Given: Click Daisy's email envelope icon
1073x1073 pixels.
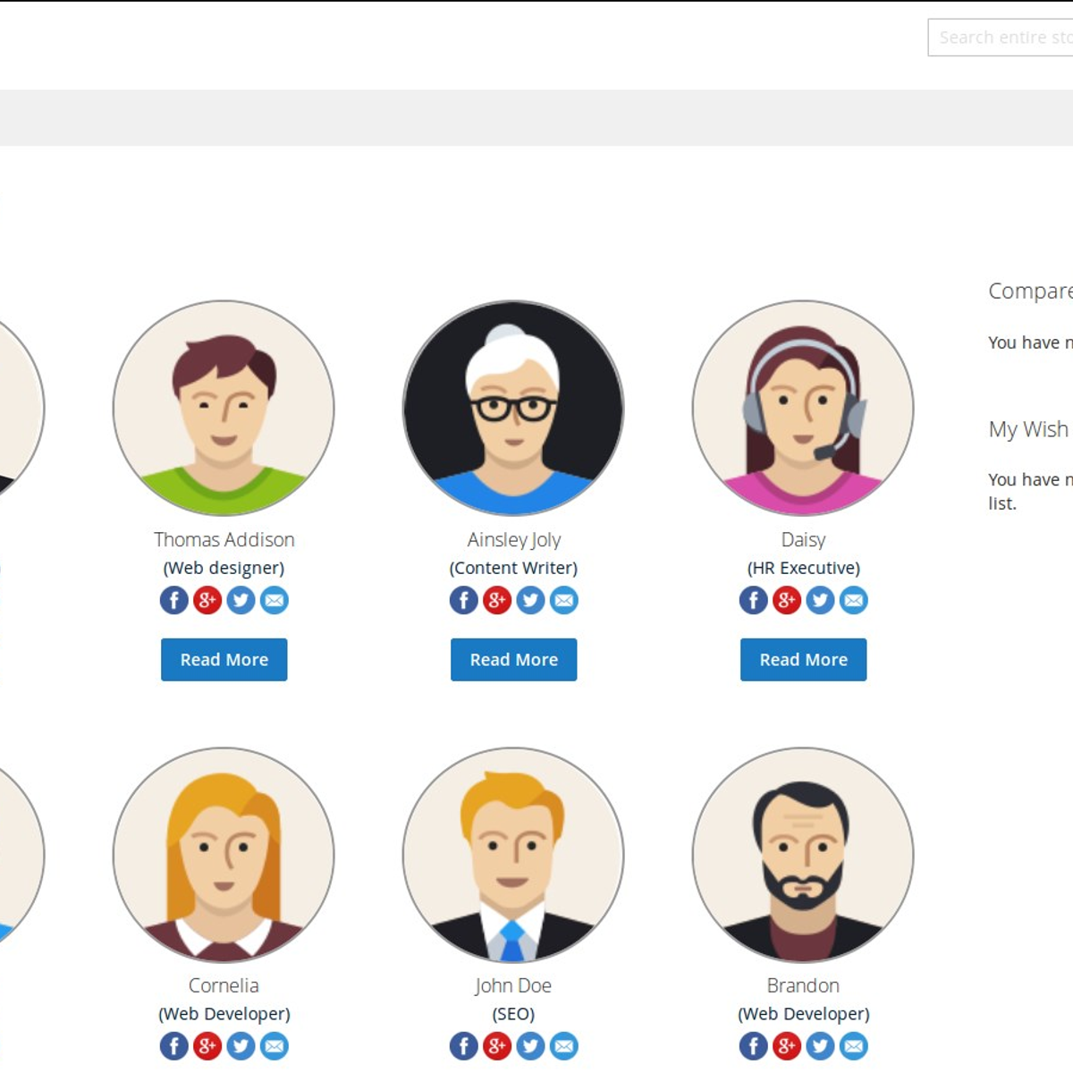Looking at the screenshot, I should (x=854, y=600).
